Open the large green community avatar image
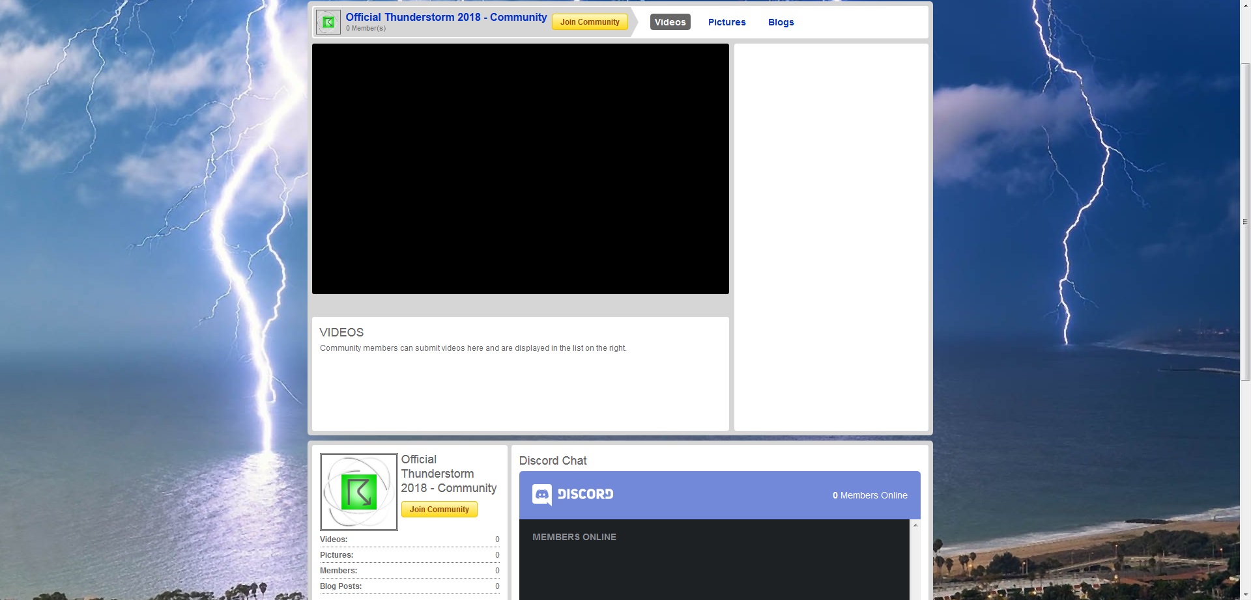This screenshot has height=600, width=1251. (x=358, y=492)
